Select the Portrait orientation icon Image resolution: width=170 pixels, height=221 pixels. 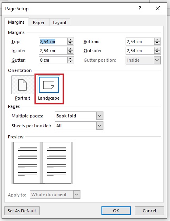(x=23, y=85)
